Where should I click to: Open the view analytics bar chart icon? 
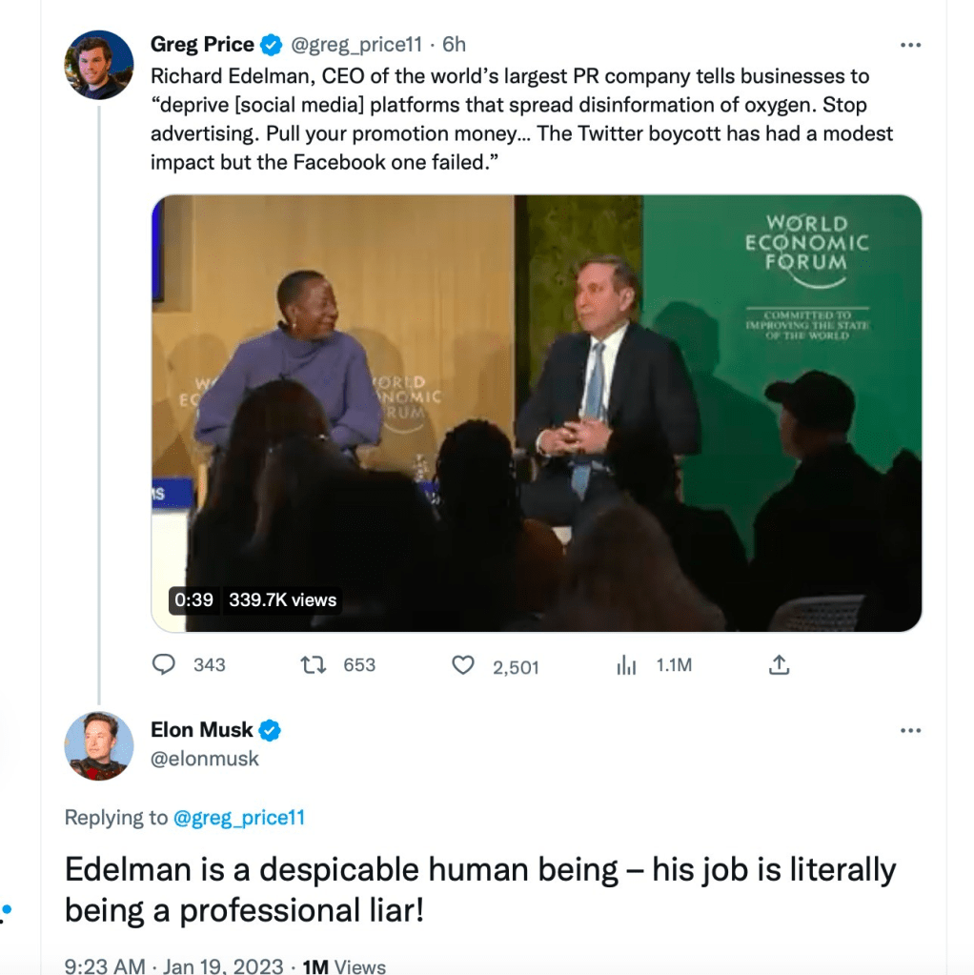[x=626, y=665]
